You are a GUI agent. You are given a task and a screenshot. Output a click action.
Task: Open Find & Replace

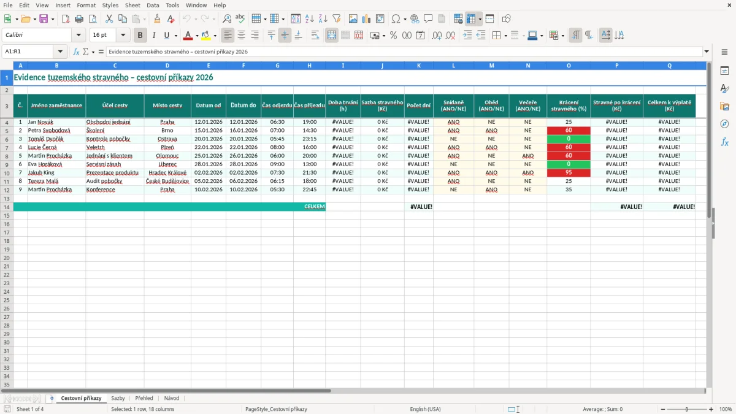coord(227,19)
